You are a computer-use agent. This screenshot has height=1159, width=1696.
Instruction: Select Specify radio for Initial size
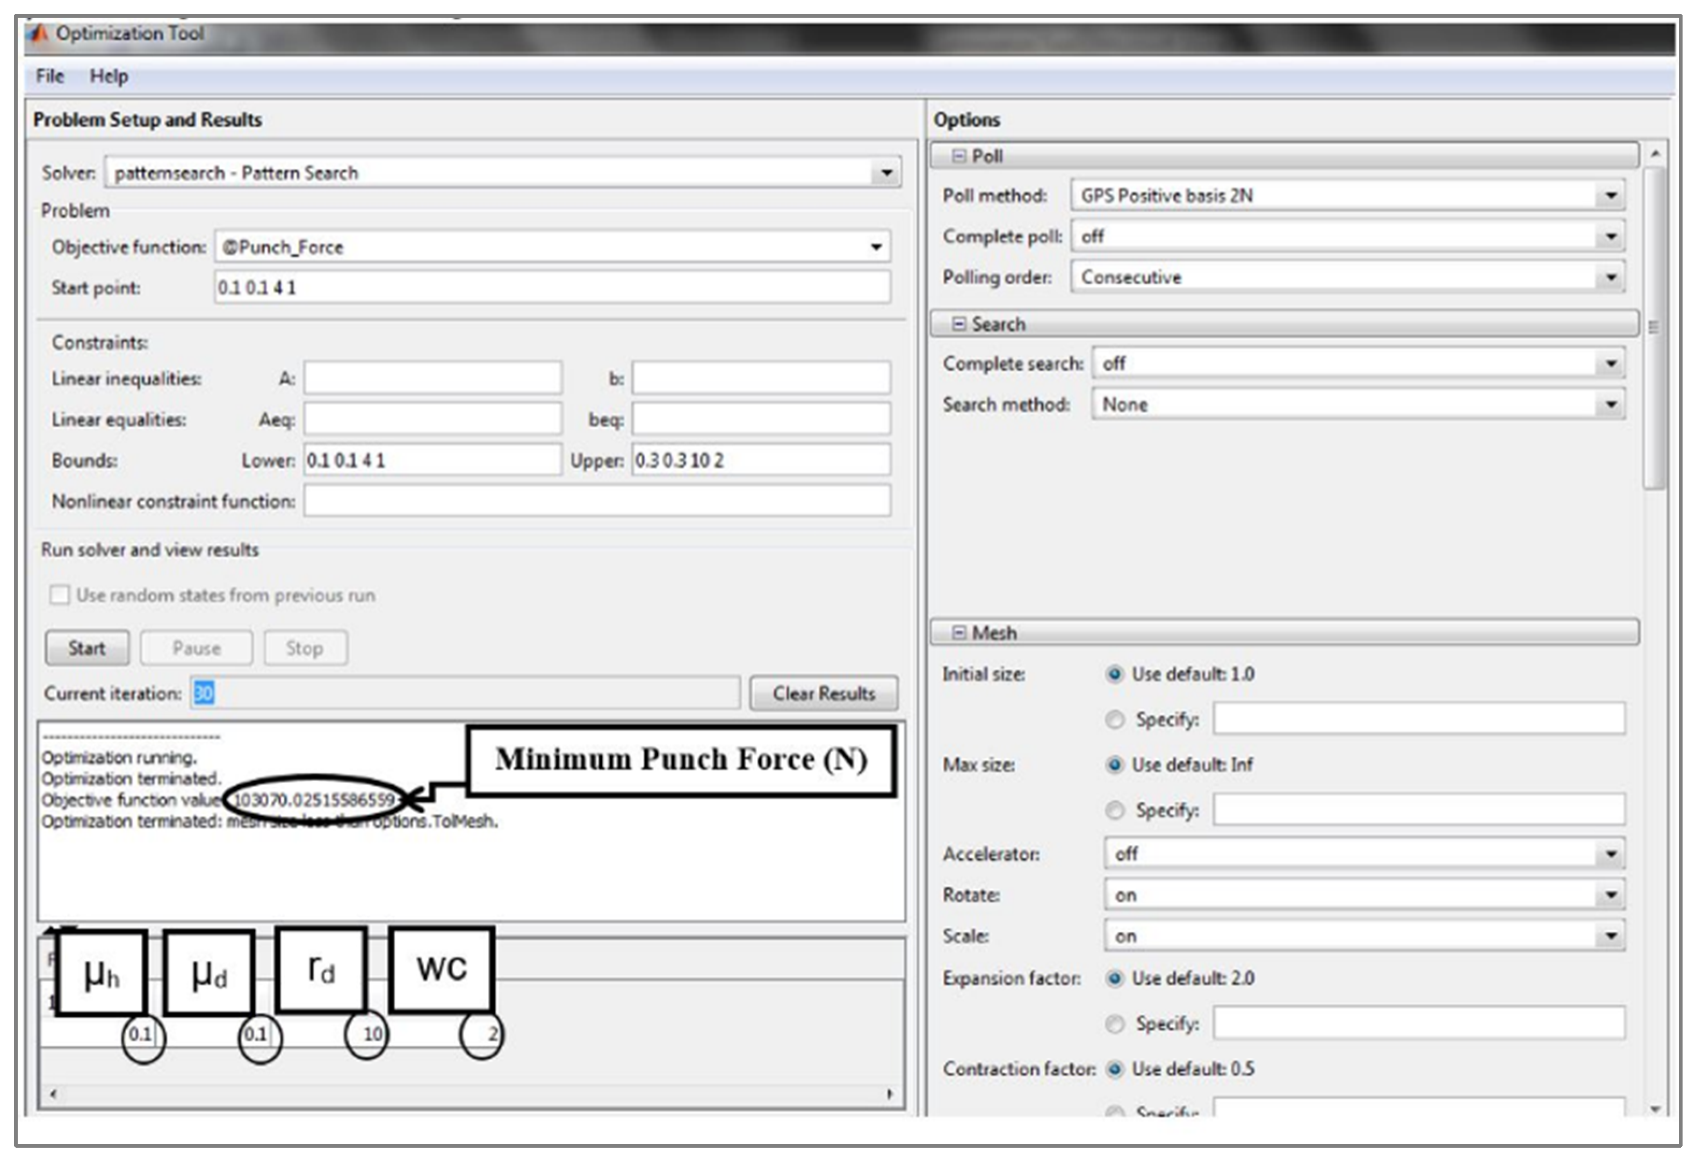(x=1114, y=719)
